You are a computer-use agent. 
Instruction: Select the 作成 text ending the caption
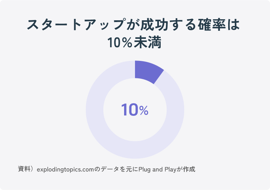(189, 169)
